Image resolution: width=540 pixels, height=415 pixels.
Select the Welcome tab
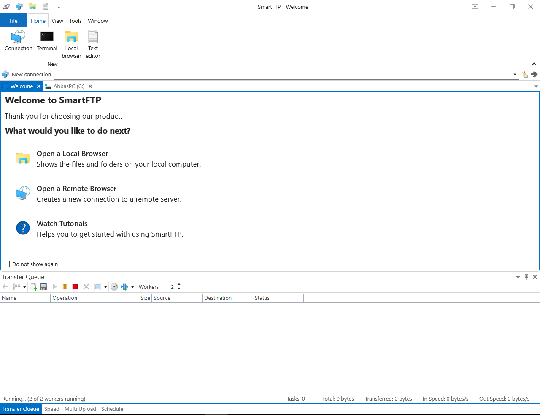tap(22, 86)
